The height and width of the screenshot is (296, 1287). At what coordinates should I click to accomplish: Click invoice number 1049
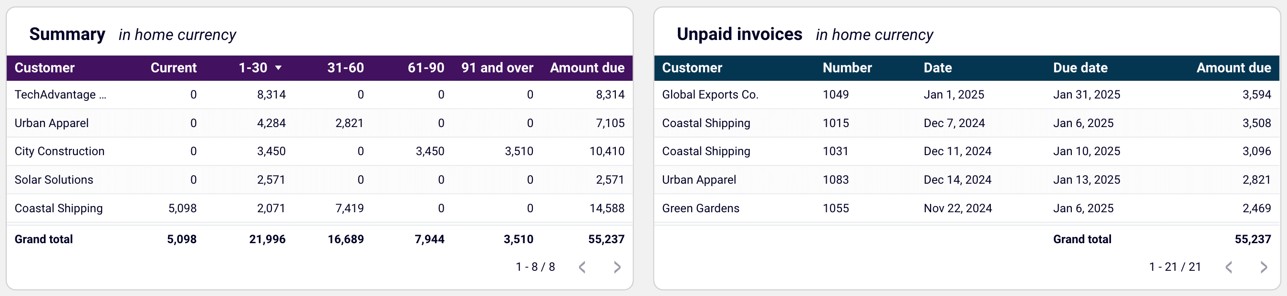pos(835,95)
